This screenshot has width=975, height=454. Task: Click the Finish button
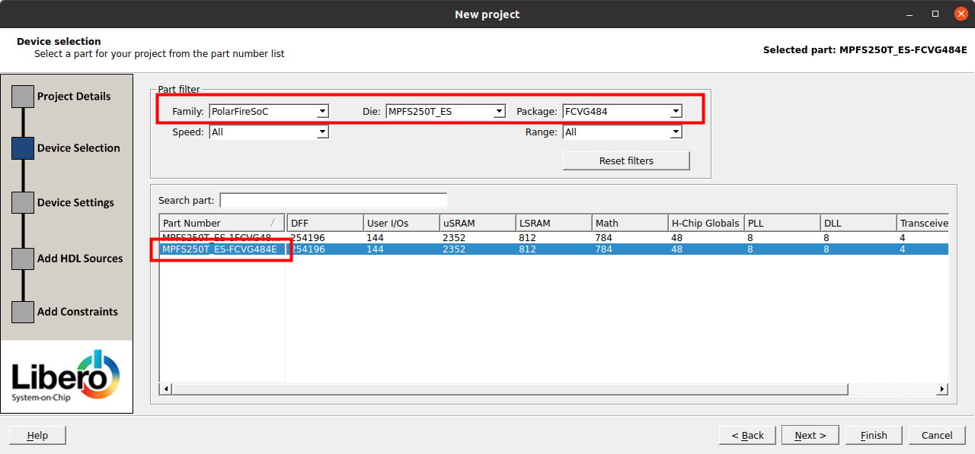874,435
